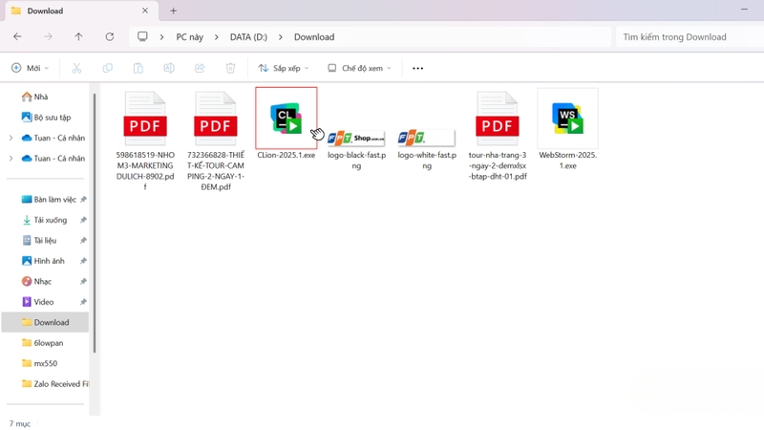
Task: Go up one folder level
Action: pos(78,36)
